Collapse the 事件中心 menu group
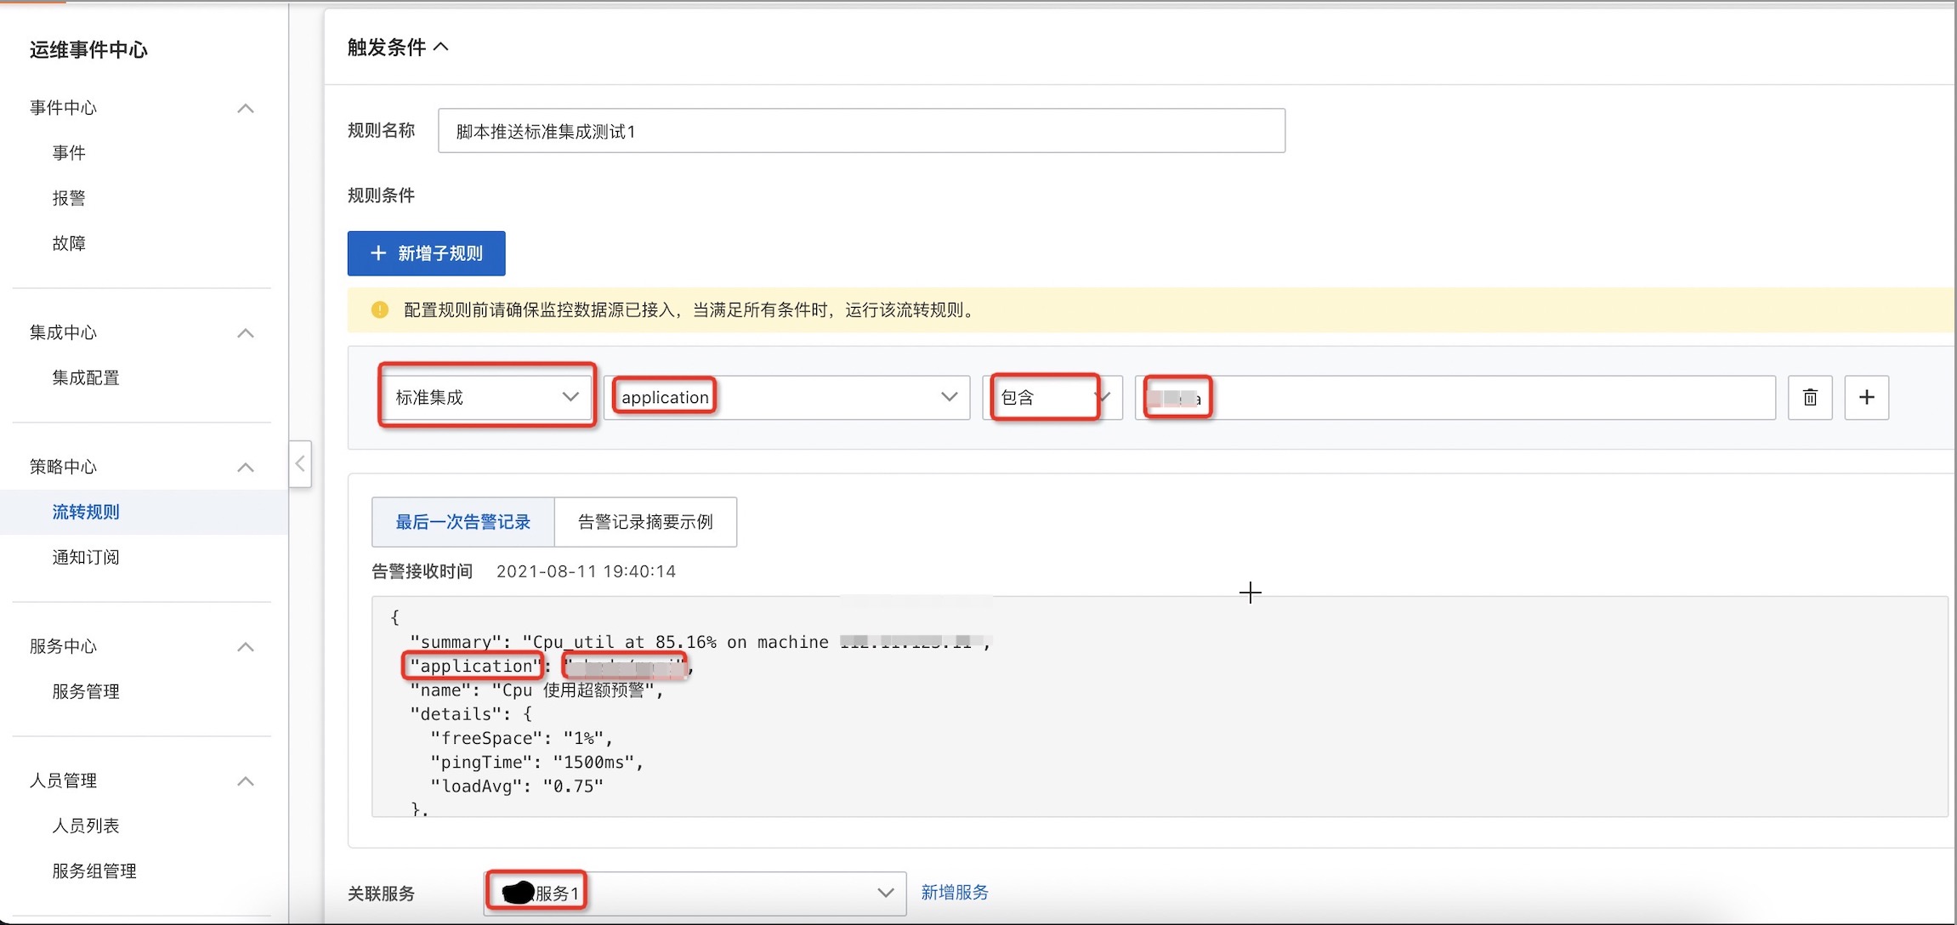This screenshot has width=1957, height=925. click(246, 108)
